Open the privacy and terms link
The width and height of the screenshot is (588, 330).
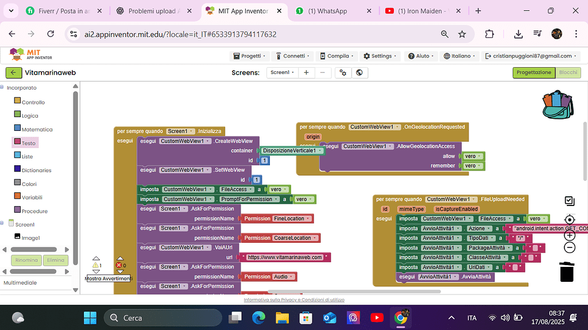tap(294, 300)
